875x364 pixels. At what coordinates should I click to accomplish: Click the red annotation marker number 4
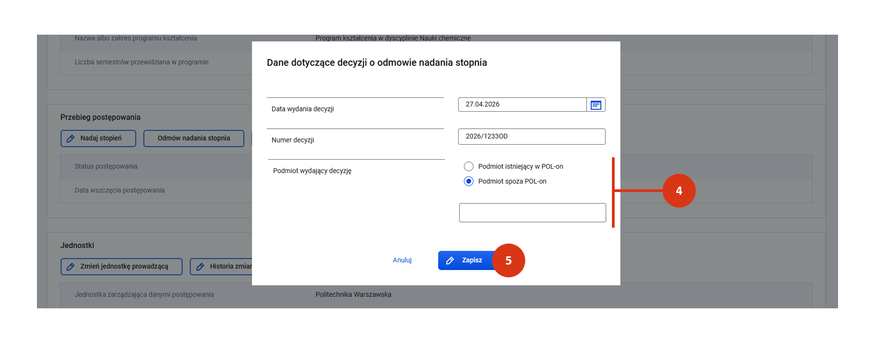(x=678, y=191)
